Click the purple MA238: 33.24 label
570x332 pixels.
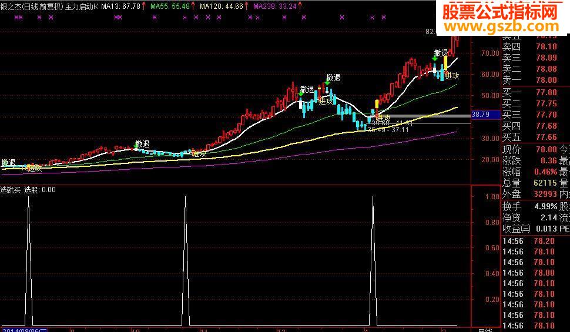pos(275,6)
